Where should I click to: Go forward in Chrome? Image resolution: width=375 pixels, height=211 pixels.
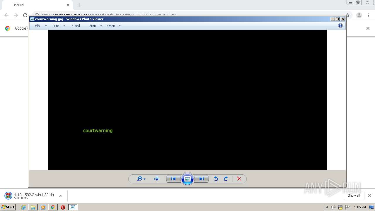point(16,15)
